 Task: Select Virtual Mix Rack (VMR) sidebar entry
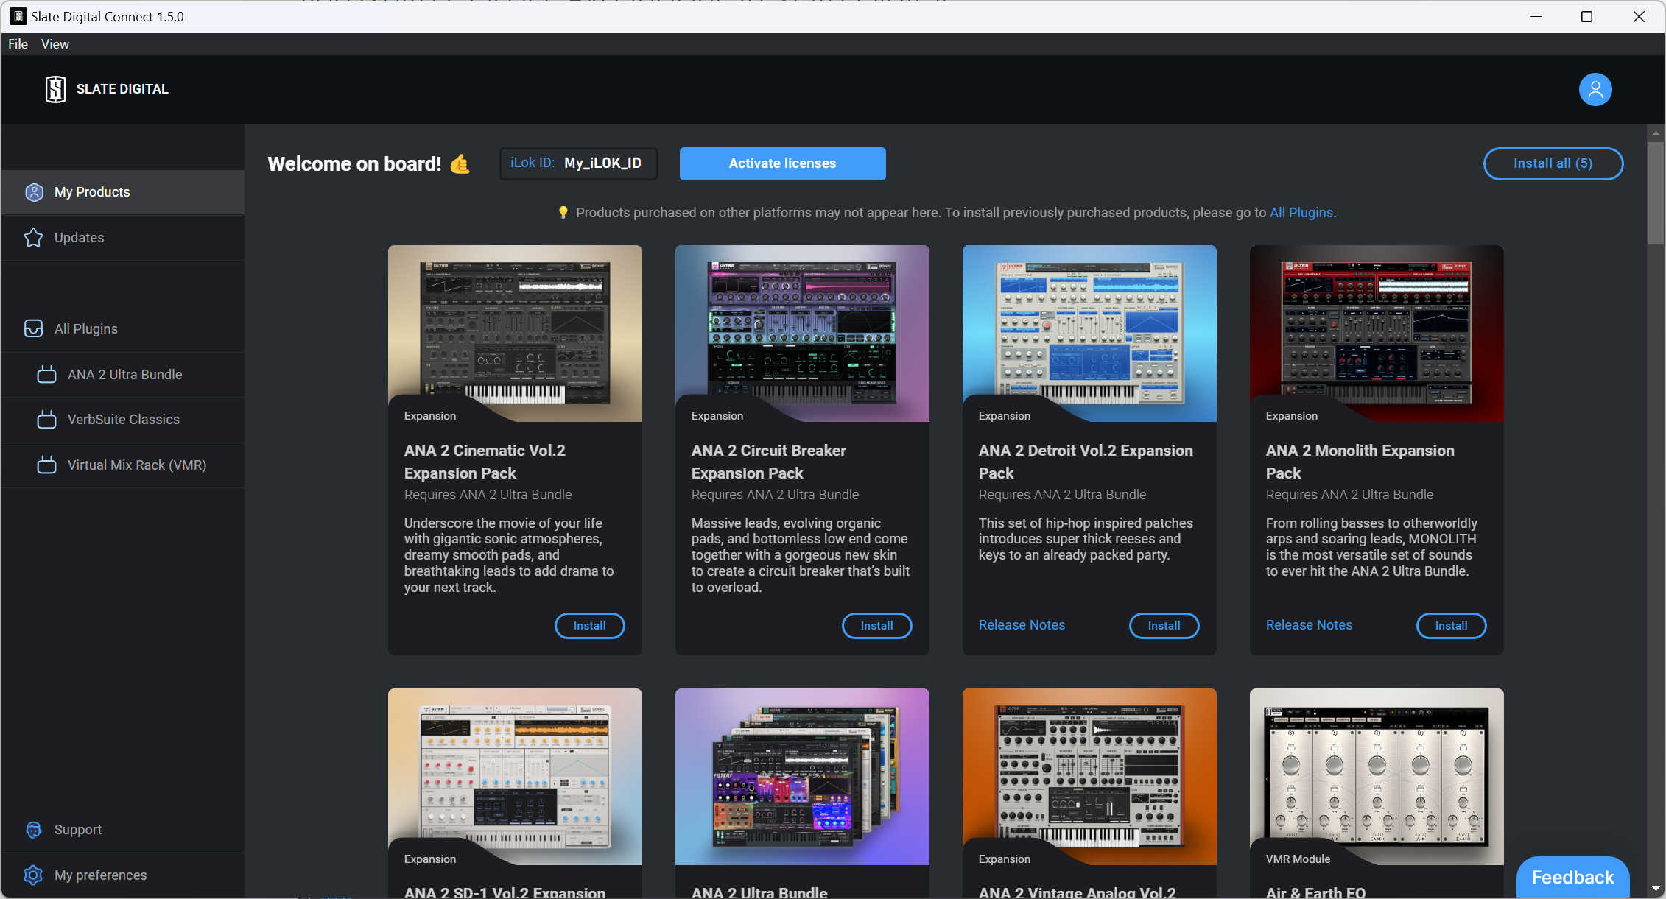[x=123, y=465]
